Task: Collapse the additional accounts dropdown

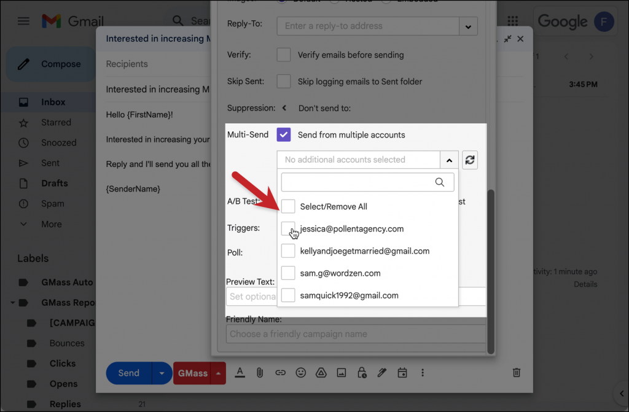Action: [449, 159]
